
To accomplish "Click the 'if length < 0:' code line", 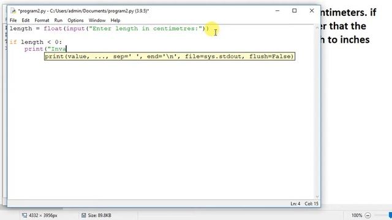I will pyautogui.click(x=36, y=42).
